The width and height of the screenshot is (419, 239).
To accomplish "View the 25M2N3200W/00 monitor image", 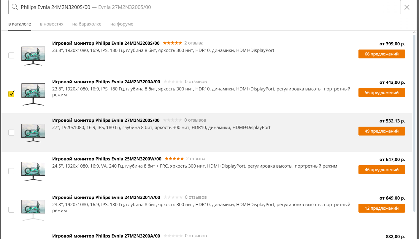I will [x=33, y=171].
